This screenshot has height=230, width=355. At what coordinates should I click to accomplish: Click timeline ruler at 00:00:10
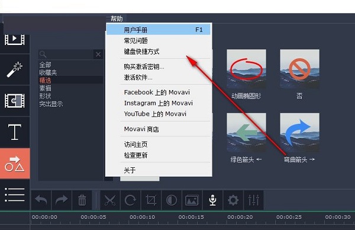click(142, 217)
